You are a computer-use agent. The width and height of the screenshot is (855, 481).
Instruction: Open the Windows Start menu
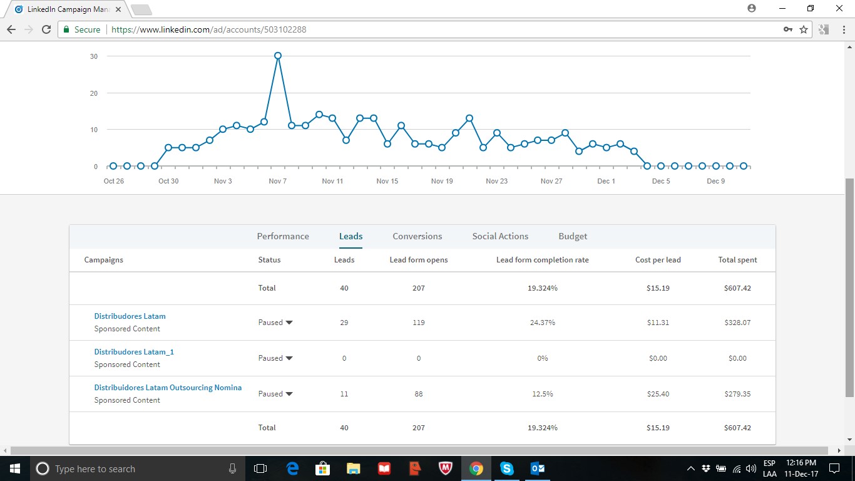click(14, 468)
